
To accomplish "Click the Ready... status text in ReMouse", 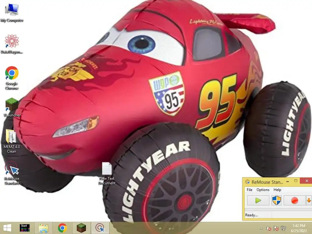I will click(251, 215).
